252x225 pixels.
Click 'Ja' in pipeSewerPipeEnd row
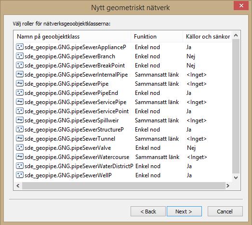[x=189, y=93]
